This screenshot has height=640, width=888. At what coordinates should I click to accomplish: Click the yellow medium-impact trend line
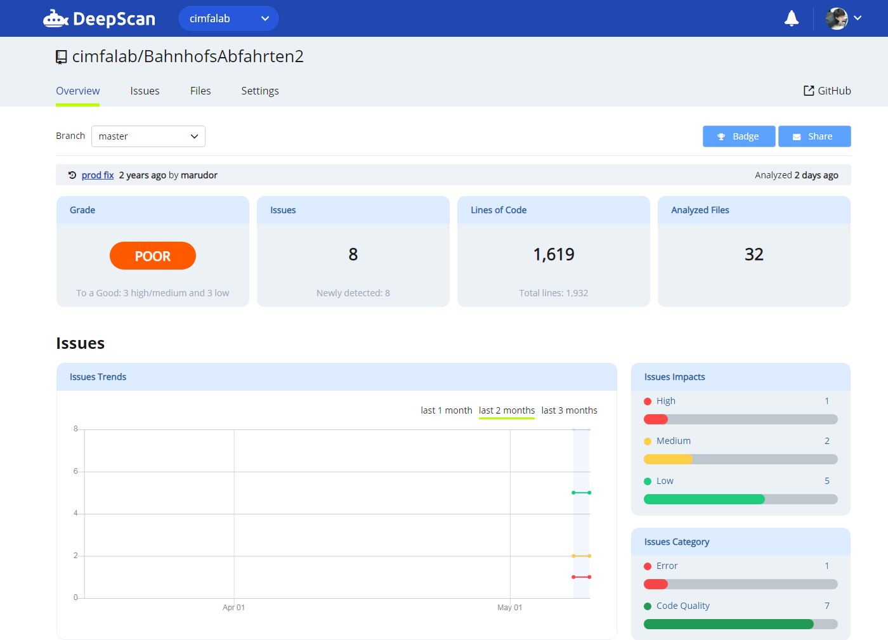coord(582,556)
